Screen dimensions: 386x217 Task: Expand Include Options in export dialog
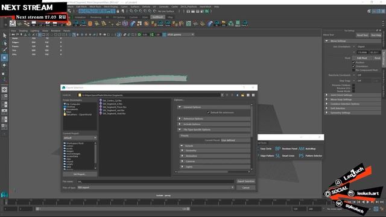[214, 124]
